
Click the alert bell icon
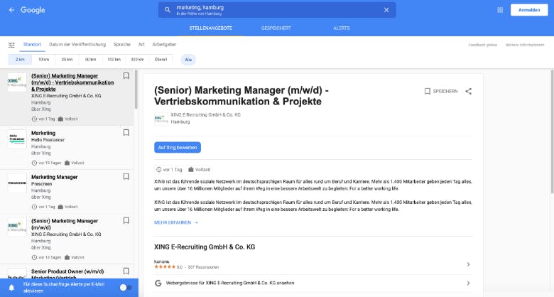[11, 288]
